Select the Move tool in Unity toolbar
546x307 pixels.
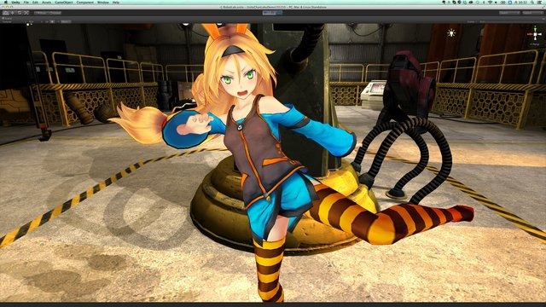pyautogui.click(x=13, y=13)
